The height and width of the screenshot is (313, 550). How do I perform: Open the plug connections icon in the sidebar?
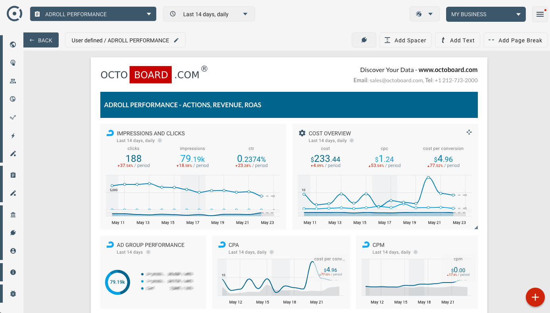coord(13,233)
